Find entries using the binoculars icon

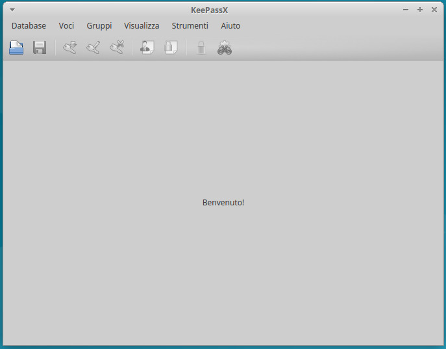(225, 47)
